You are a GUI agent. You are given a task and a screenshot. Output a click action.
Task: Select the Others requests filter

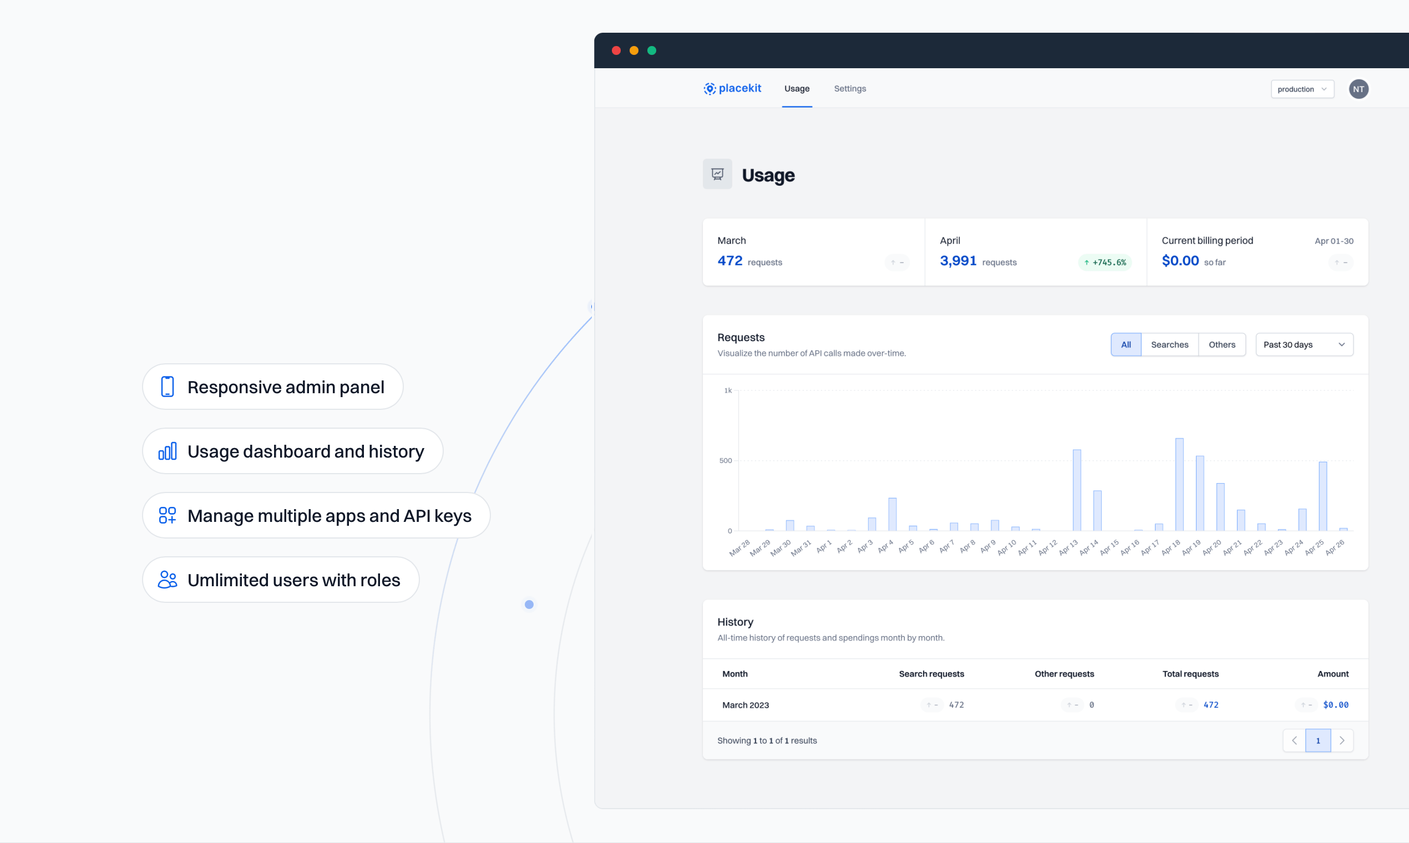[x=1222, y=345]
